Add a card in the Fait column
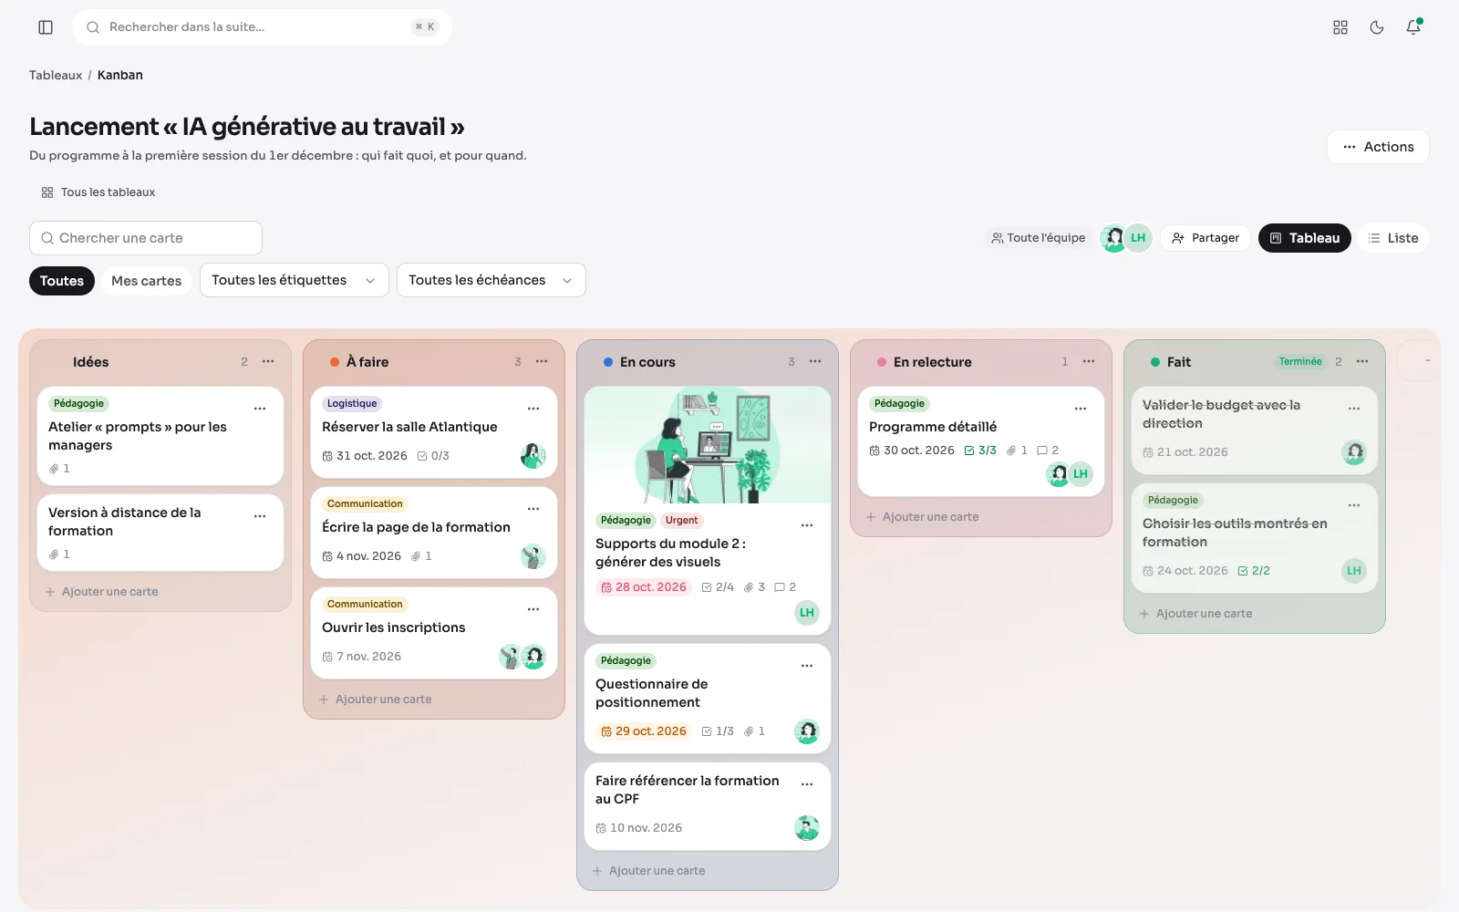 pos(1196,614)
